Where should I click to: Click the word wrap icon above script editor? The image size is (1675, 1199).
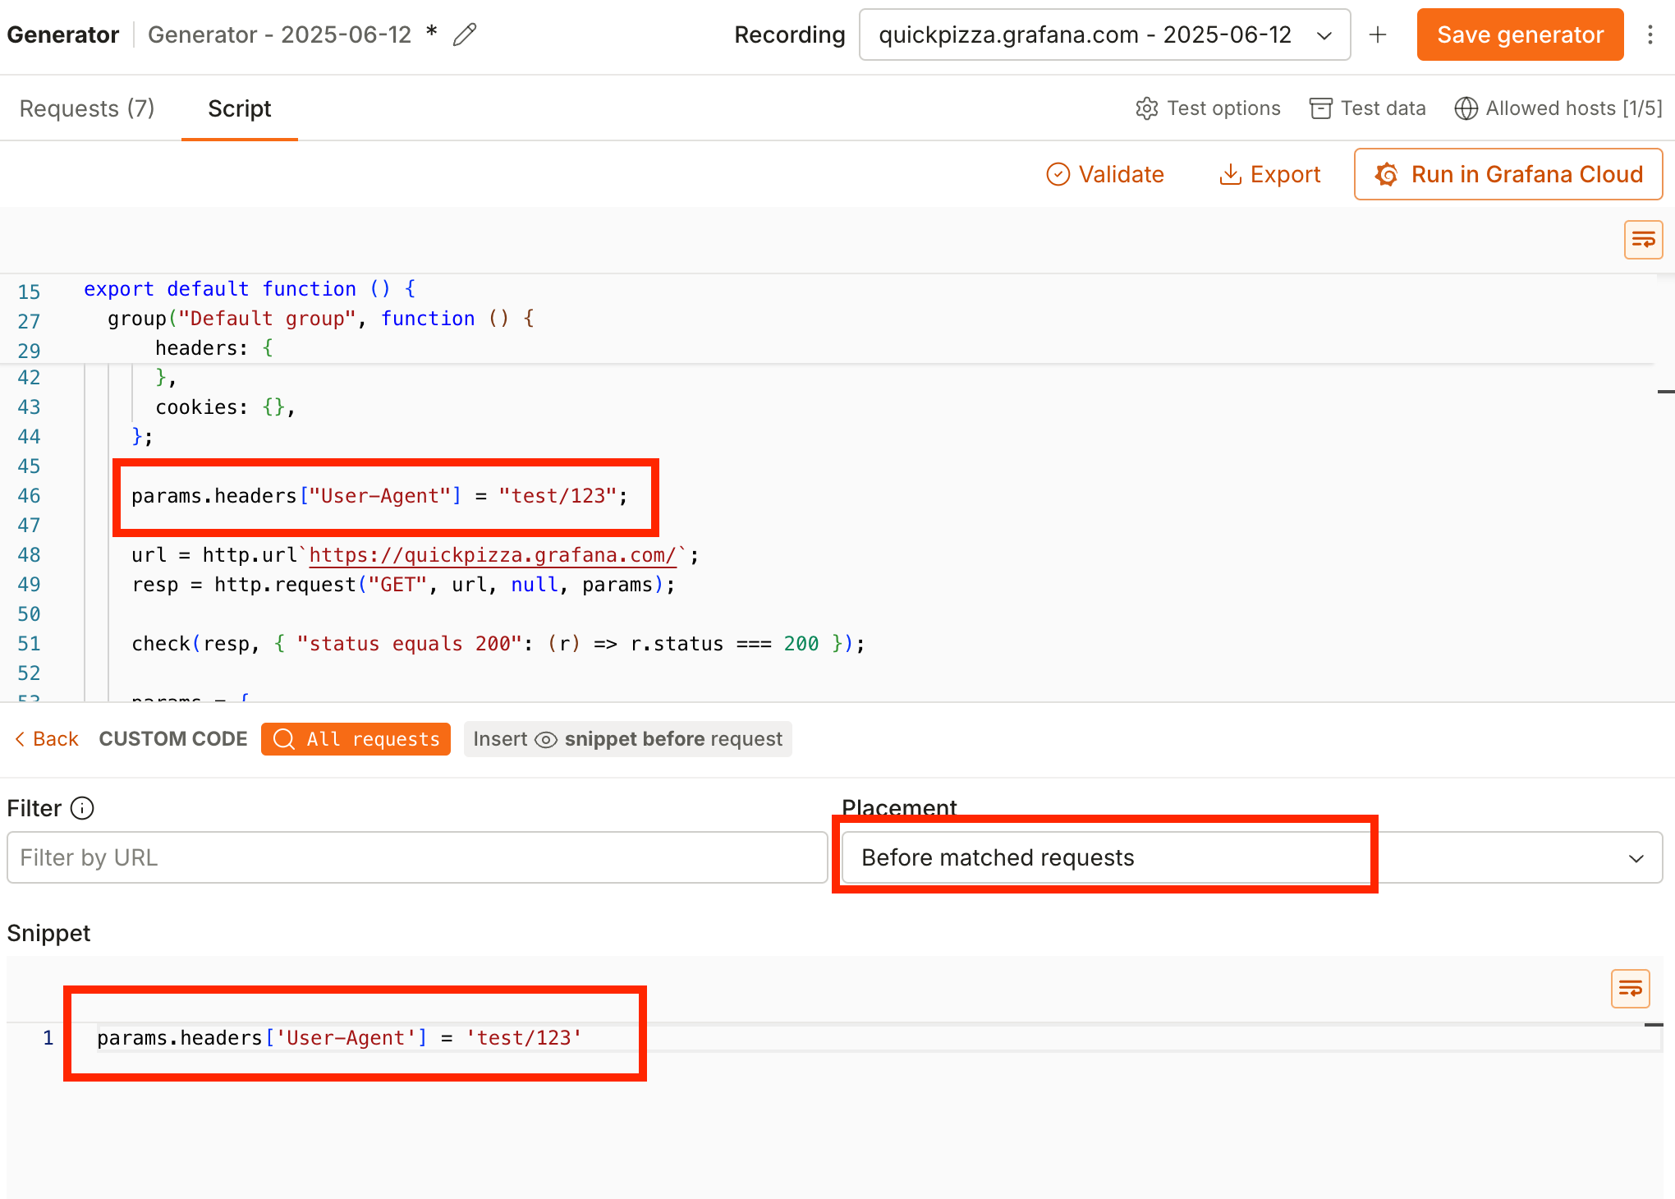point(1643,240)
